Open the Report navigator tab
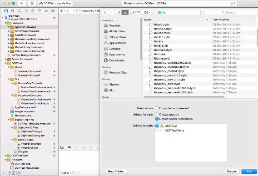 (x=53, y=11)
